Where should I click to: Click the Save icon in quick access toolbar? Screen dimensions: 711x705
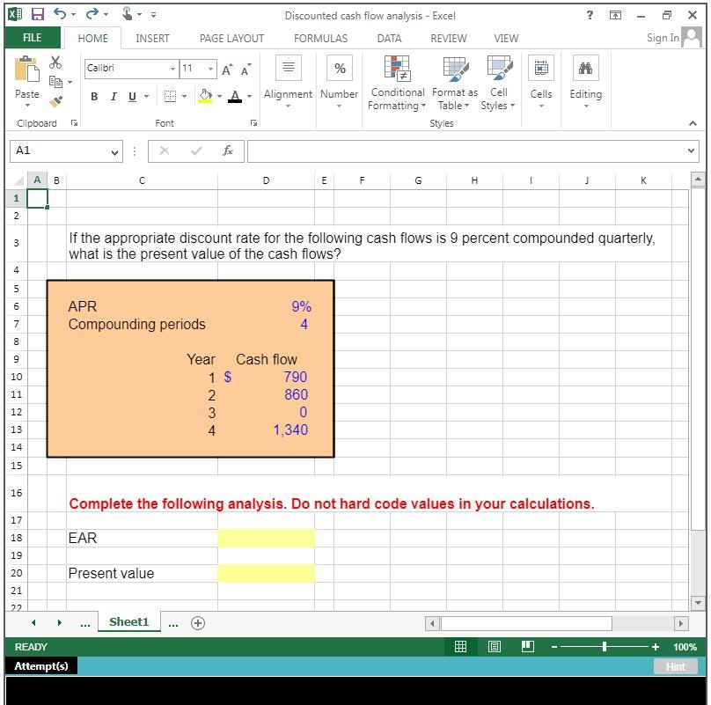(x=37, y=14)
